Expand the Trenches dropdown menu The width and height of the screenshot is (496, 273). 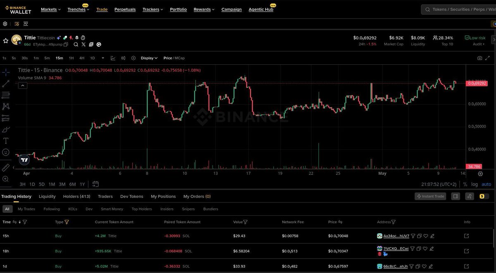(x=79, y=9)
